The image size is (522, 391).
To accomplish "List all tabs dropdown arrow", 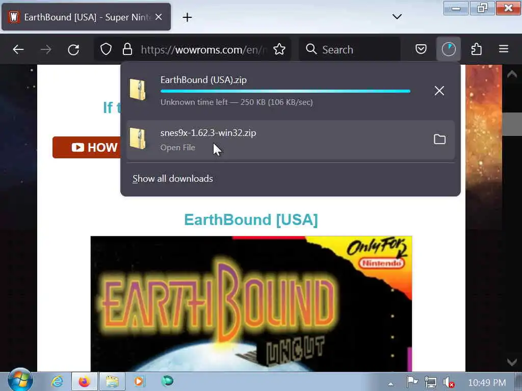I will pyautogui.click(x=397, y=17).
